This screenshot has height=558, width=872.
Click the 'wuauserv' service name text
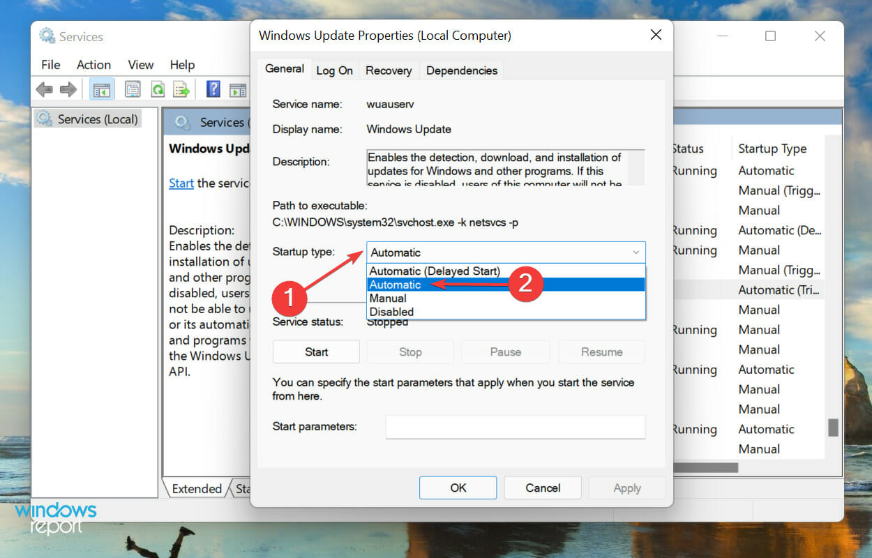389,104
